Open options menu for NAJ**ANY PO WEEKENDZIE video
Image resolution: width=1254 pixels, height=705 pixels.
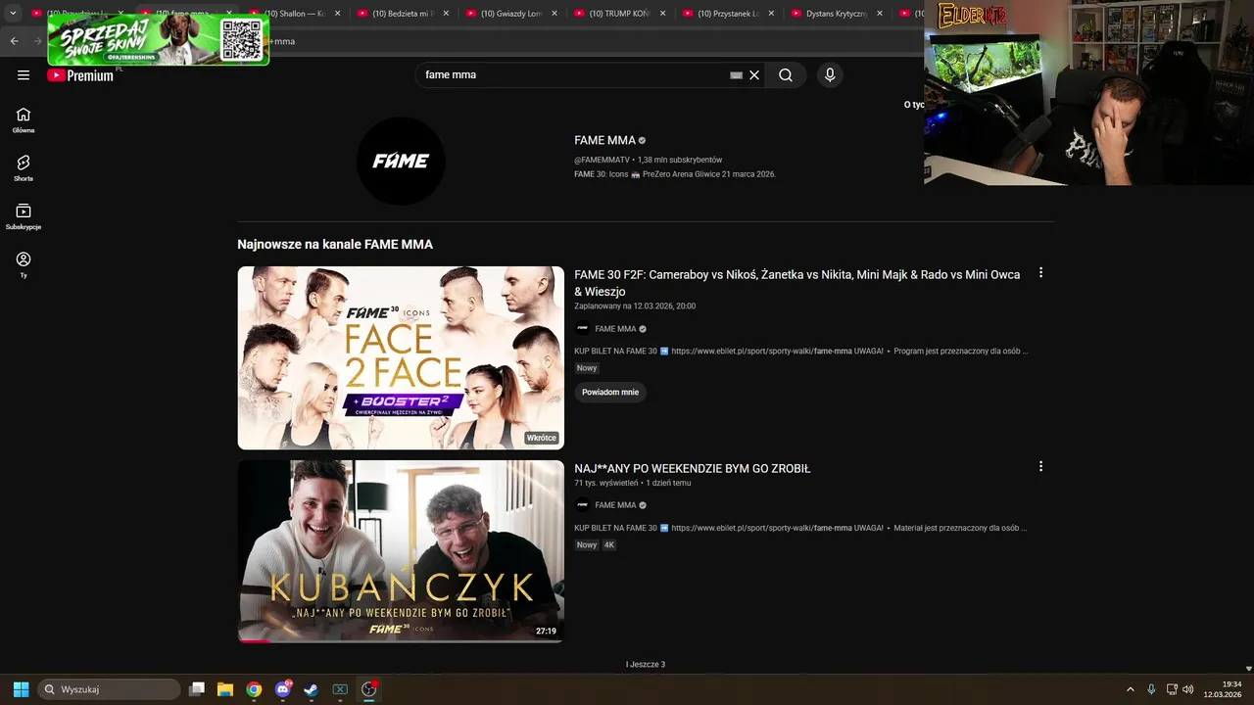pyautogui.click(x=1040, y=467)
